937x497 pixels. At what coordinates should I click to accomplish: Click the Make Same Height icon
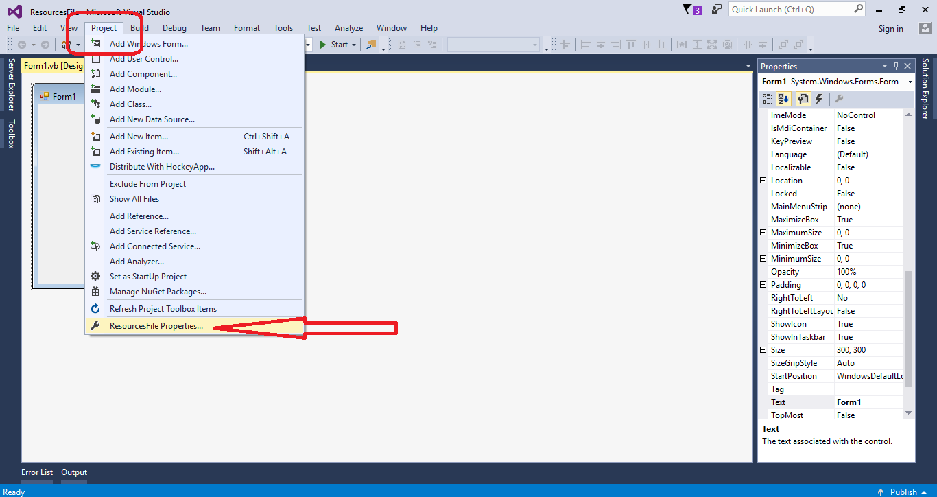[697, 45]
